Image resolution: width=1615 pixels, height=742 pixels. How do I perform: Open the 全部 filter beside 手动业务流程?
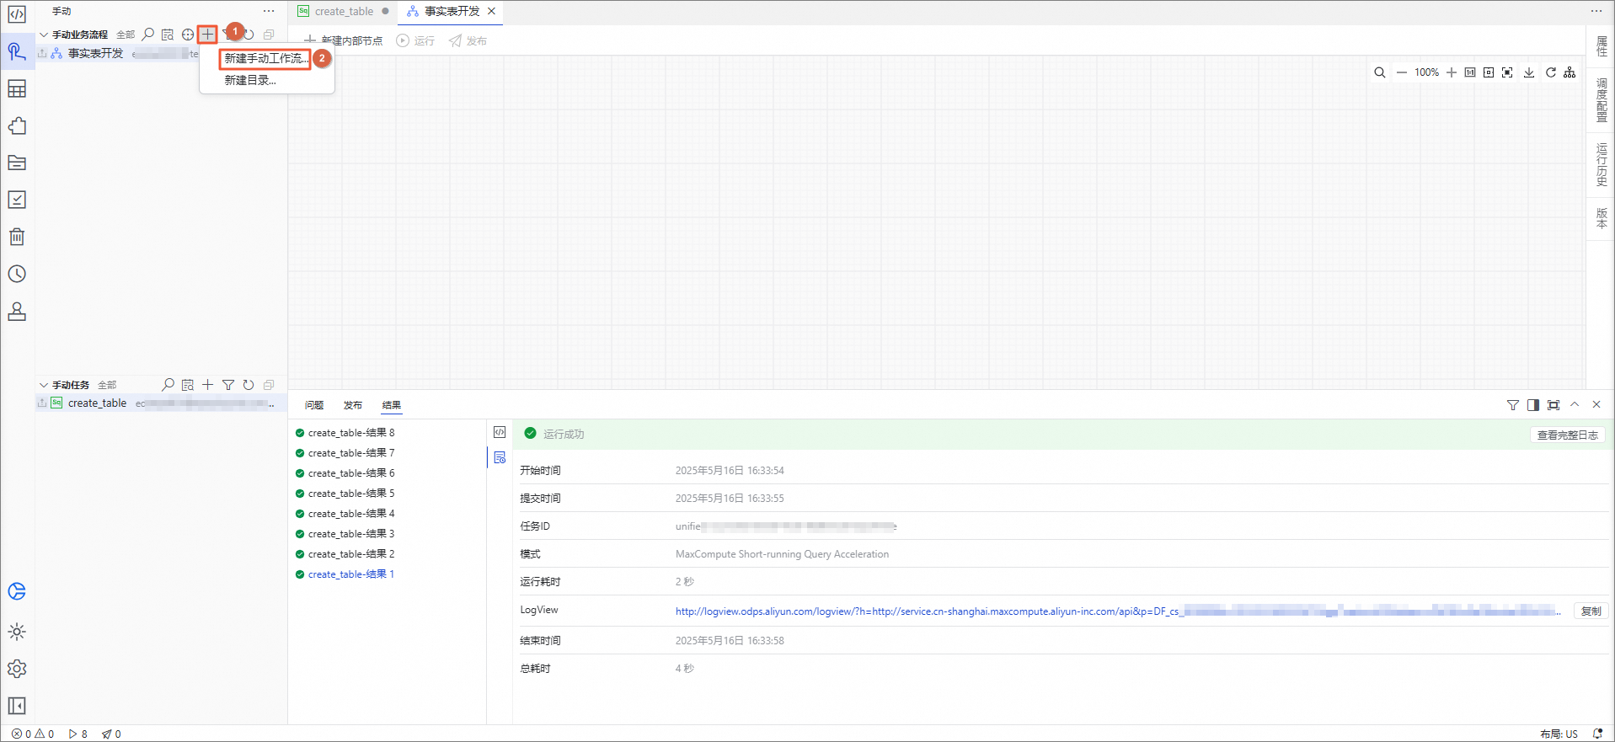[126, 35]
